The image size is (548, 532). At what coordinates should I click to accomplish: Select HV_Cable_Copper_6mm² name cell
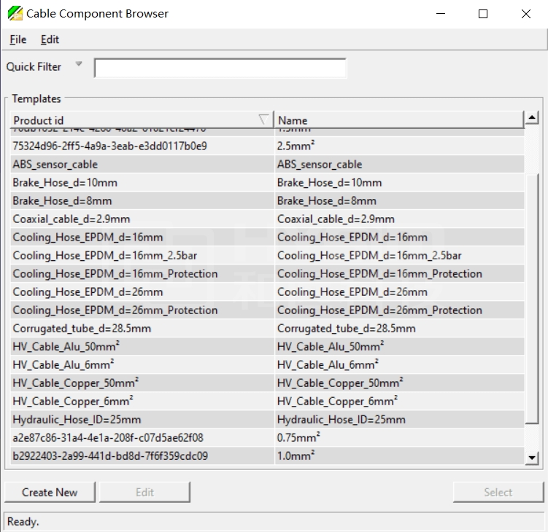click(x=399, y=401)
